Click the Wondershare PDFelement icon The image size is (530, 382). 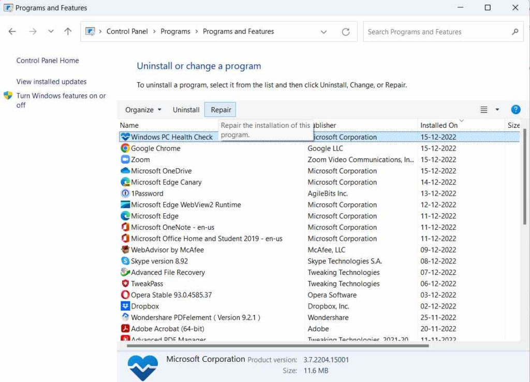[x=125, y=317]
